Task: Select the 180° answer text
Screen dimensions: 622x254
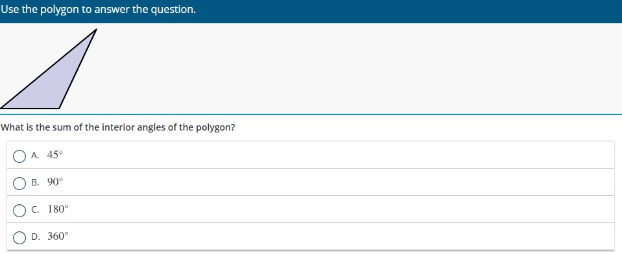Action: coord(58,209)
